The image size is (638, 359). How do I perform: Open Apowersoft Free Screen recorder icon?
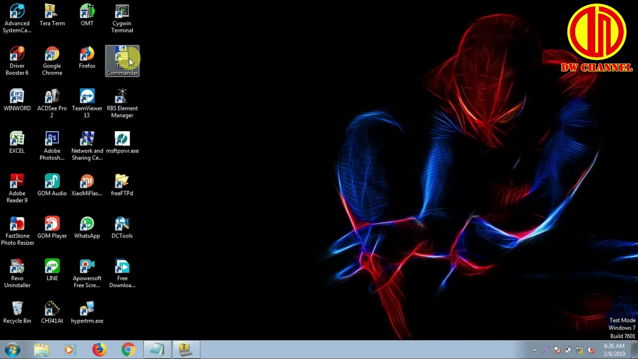pyautogui.click(x=87, y=273)
